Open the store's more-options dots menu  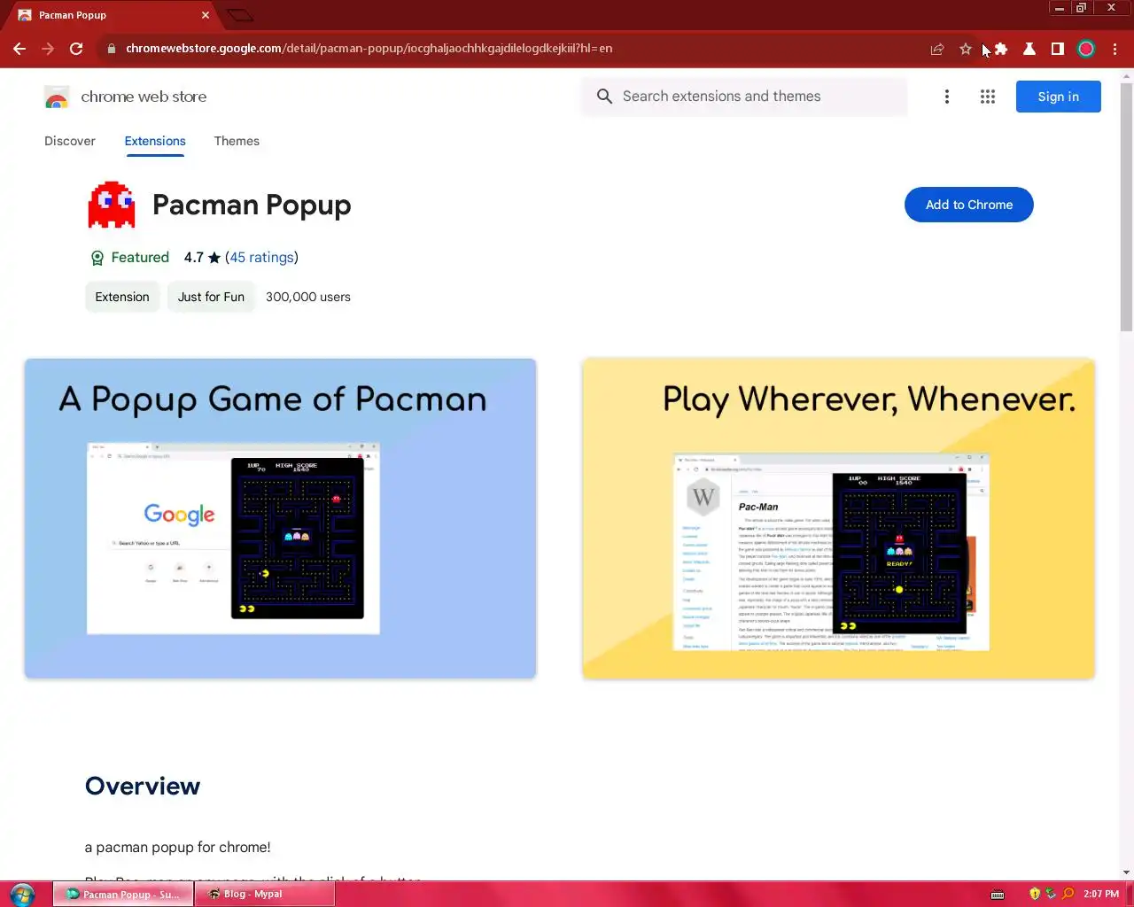click(x=947, y=97)
